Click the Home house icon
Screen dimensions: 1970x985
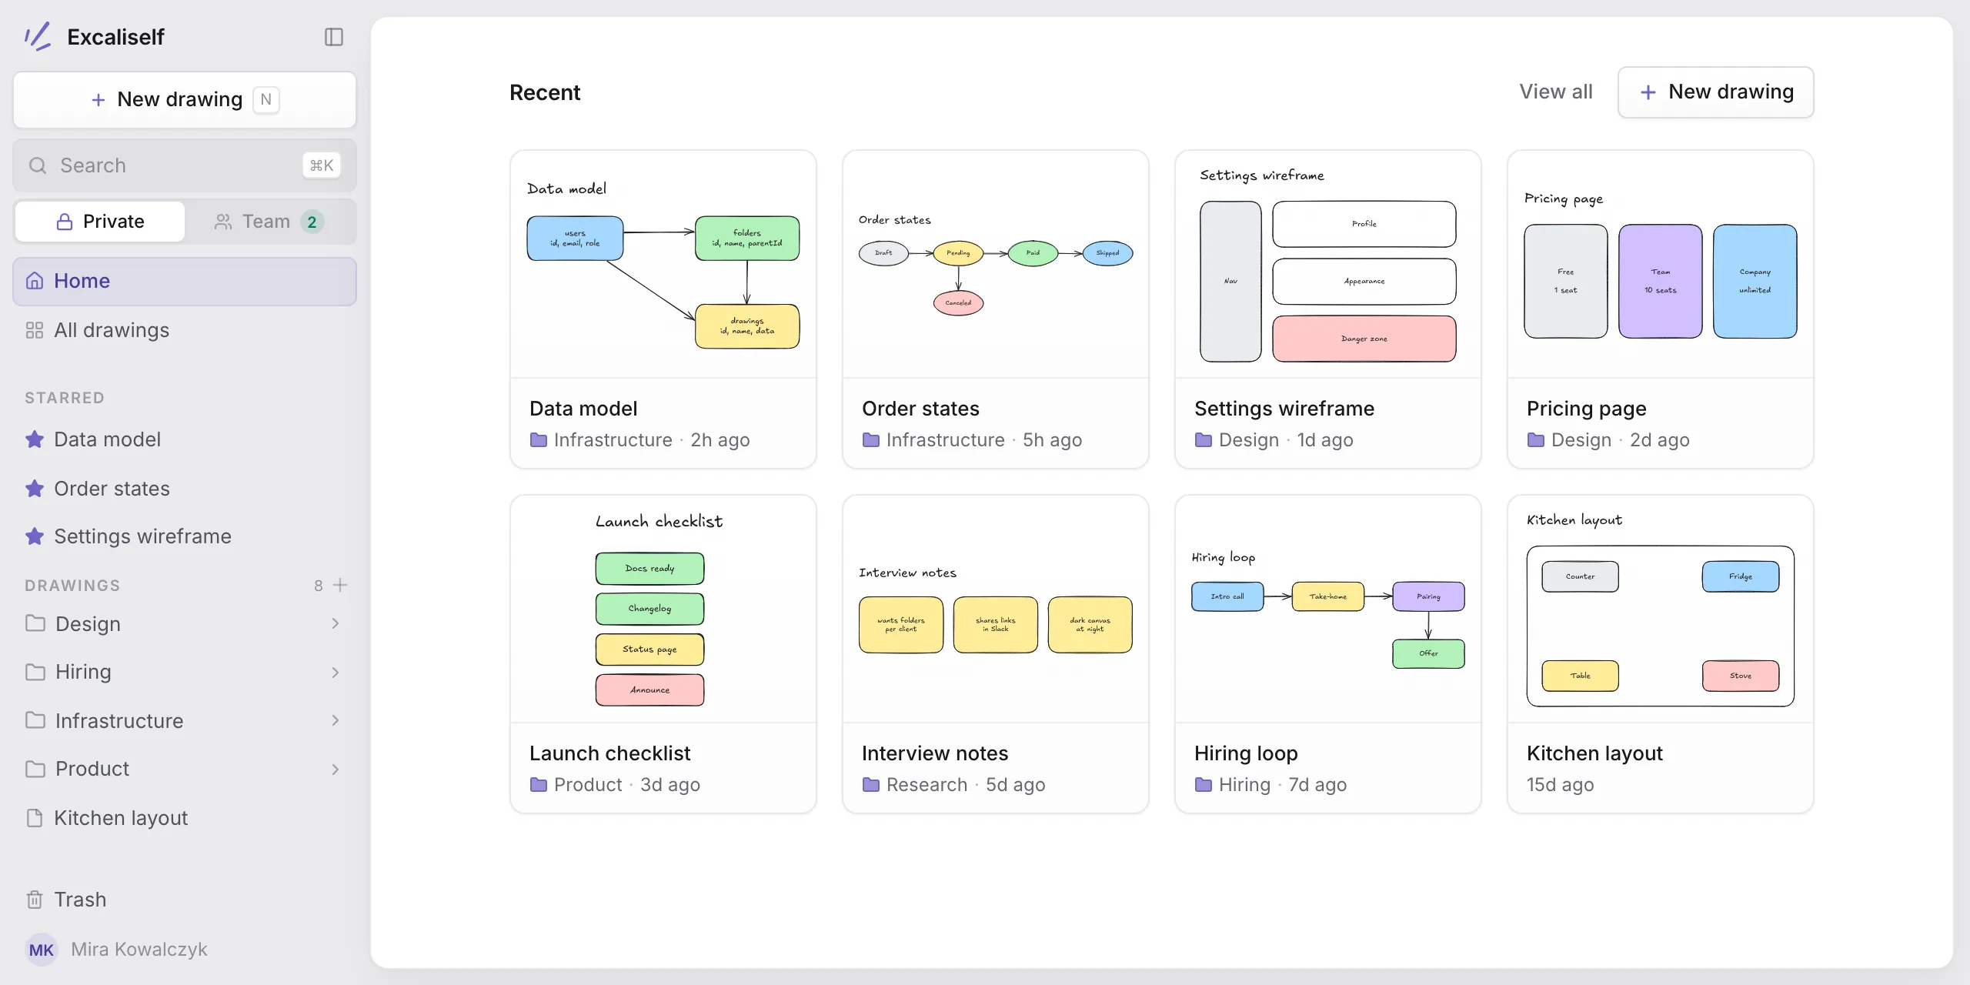[x=35, y=281]
